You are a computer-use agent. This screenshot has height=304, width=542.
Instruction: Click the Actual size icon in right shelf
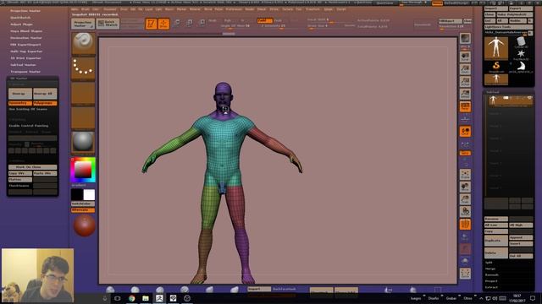point(465,82)
